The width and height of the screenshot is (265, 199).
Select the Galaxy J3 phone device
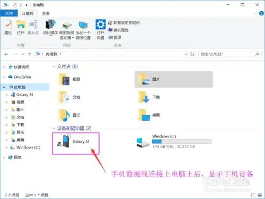[x=76, y=143]
